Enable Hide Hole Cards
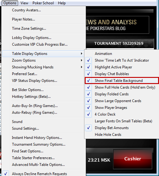159x176 pixels. click(x=122, y=135)
